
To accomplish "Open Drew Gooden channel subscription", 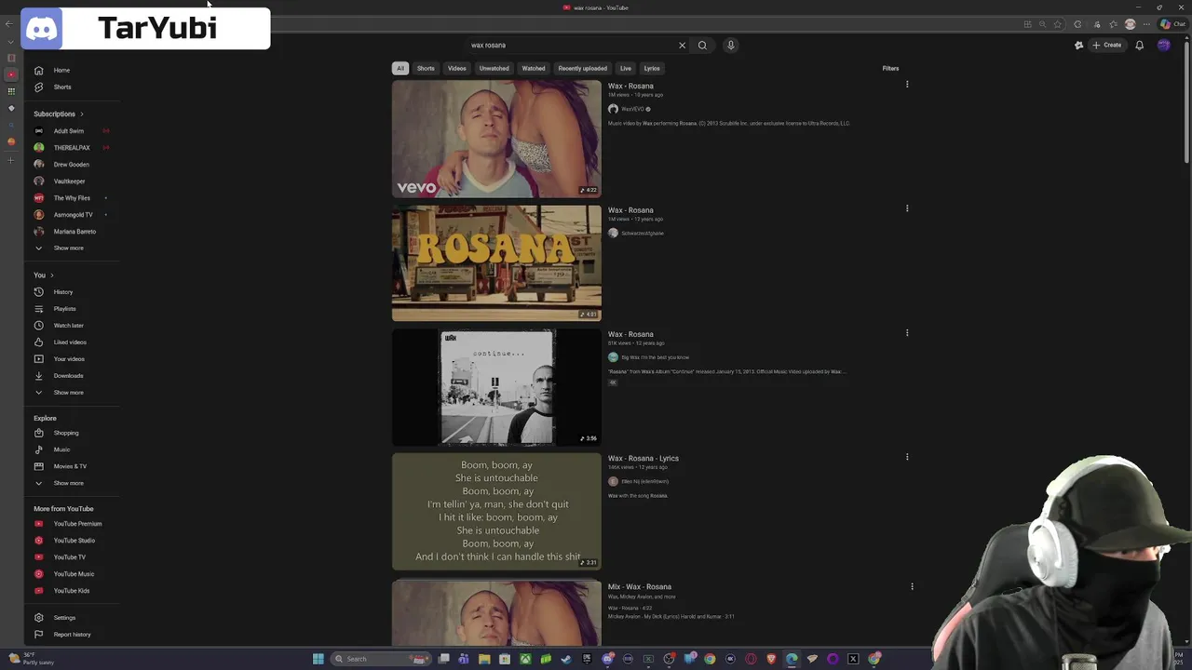I will 71,165.
